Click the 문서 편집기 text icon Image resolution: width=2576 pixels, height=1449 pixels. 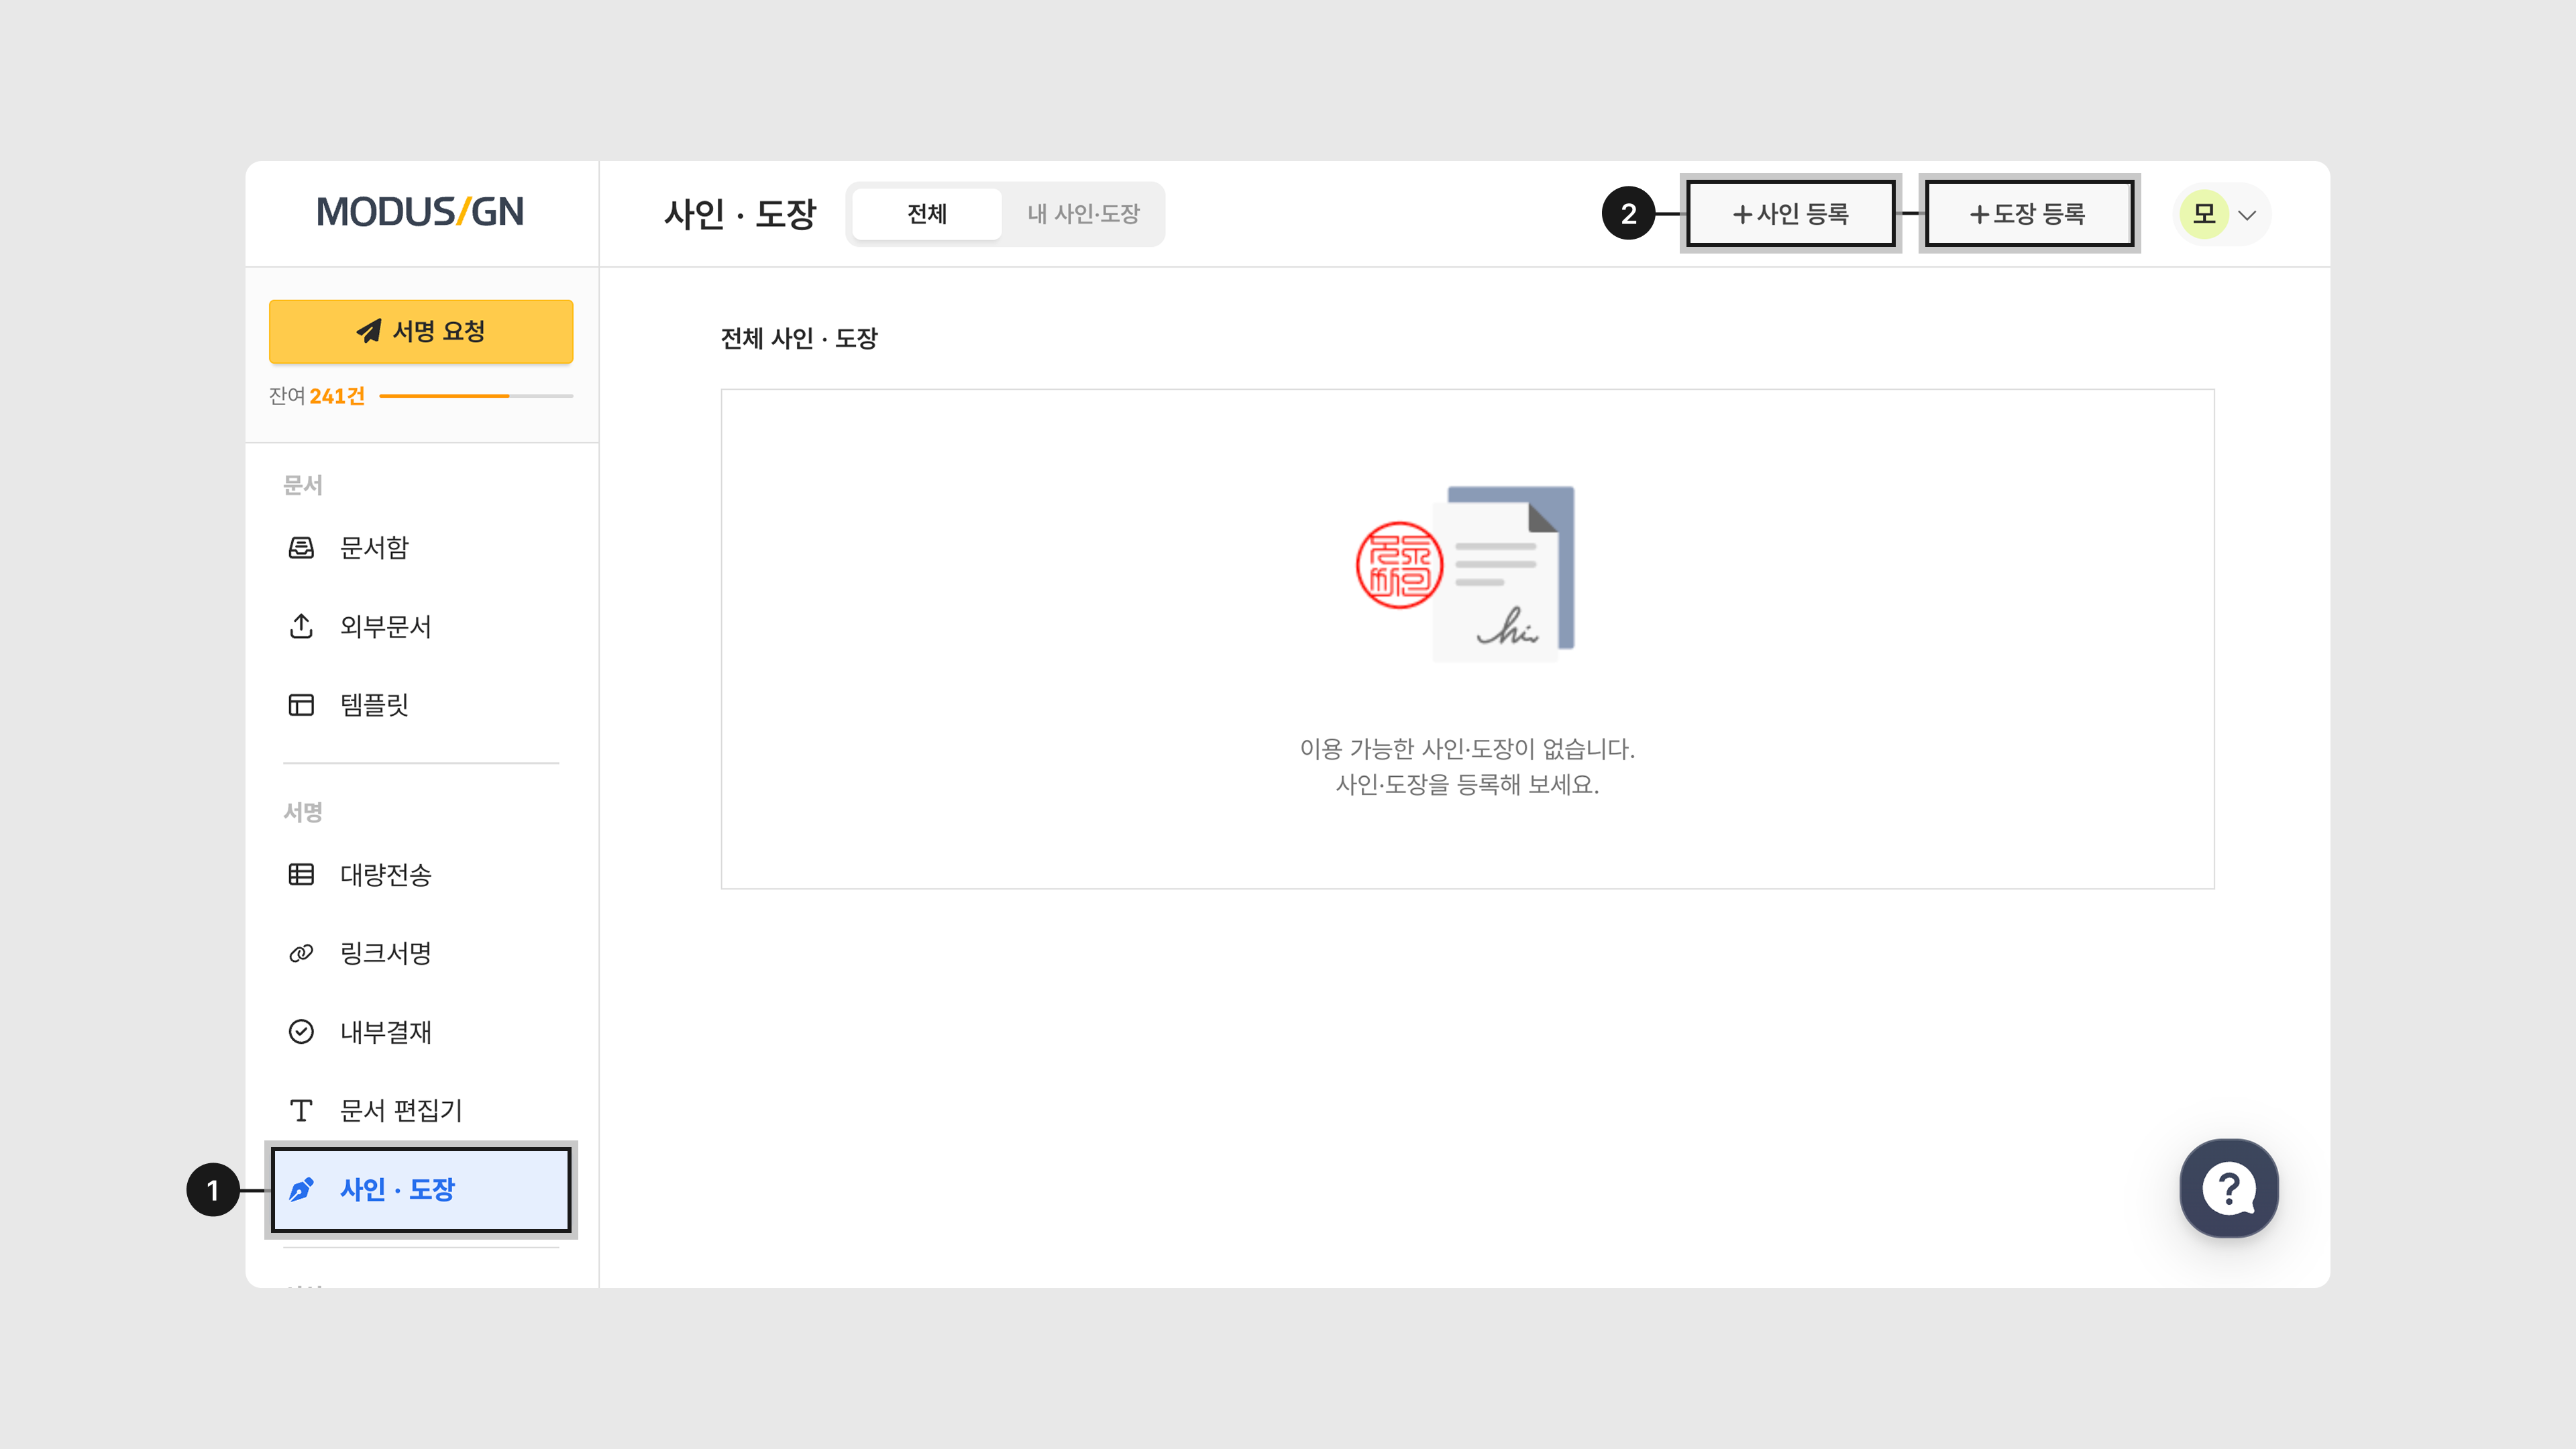(301, 1110)
